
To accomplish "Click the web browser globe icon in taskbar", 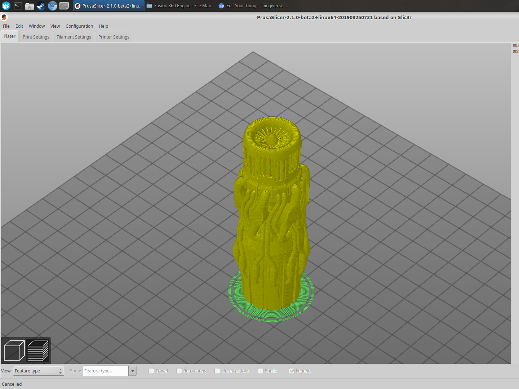I will click(x=52, y=5).
